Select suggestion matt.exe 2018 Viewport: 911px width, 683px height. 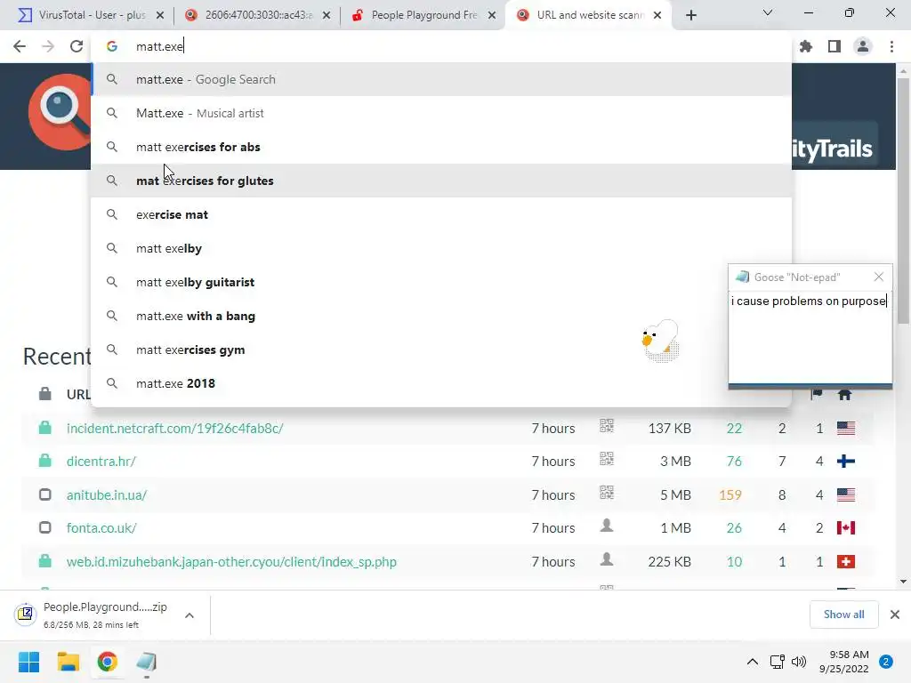coord(441,383)
